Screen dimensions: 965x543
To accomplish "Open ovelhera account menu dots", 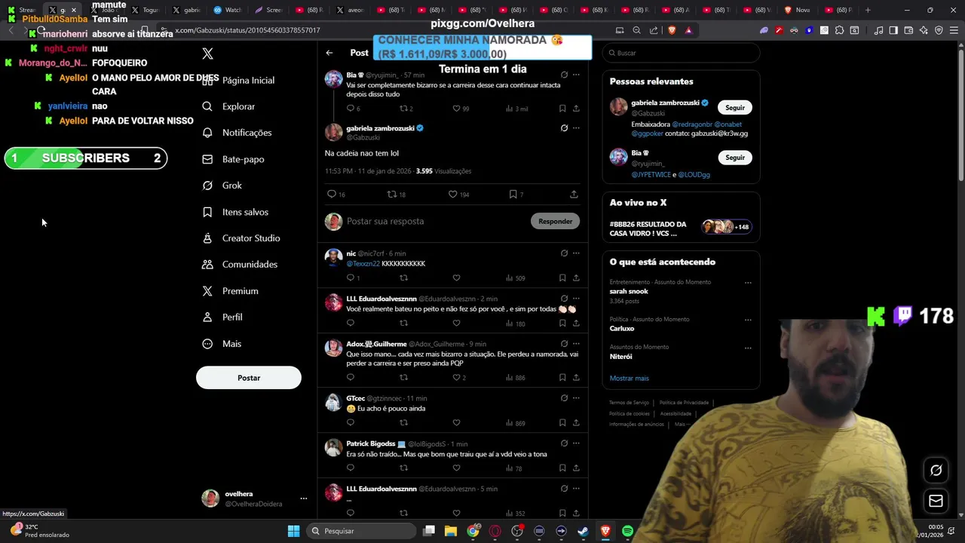I will [304, 499].
